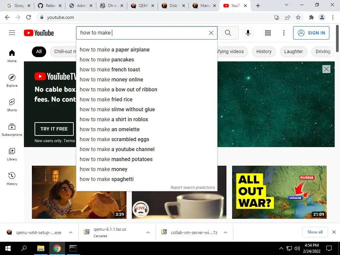Expand options for qemu-6.1.1.tar.xz download
The width and height of the screenshot is (340, 255).
[148, 232]
